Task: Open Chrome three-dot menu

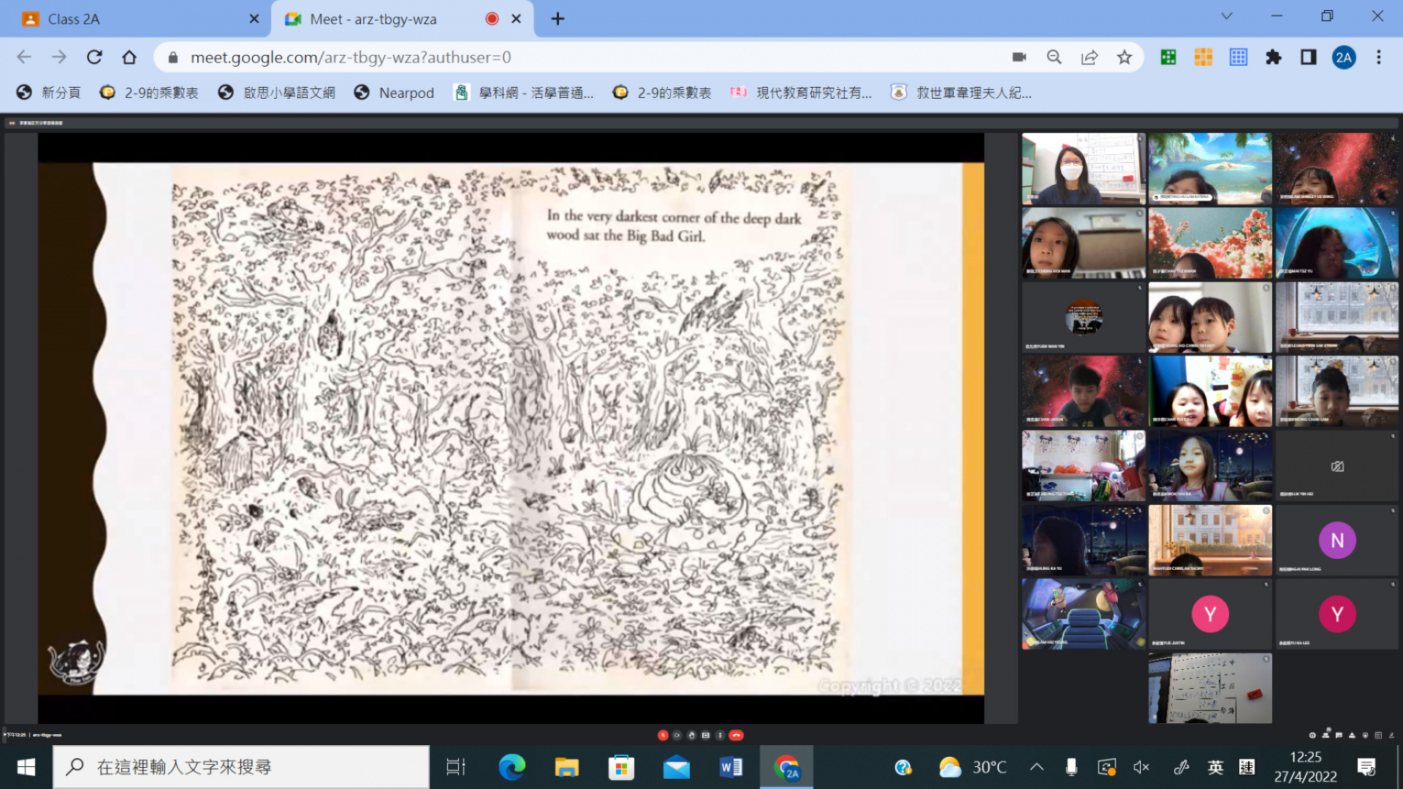Action: coord(1379,57)
